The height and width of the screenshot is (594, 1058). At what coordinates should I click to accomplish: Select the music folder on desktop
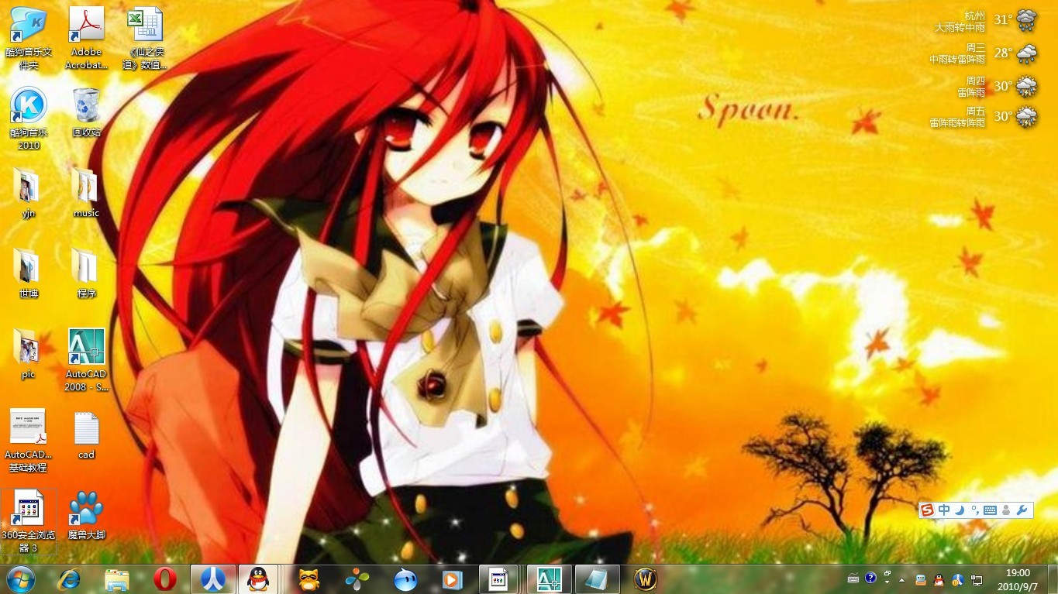pos(86,192)
